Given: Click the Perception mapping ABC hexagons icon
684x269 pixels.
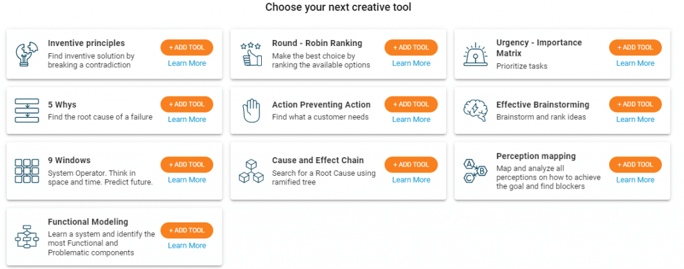Looking at the screenshot, I should (x=476, y=170).
